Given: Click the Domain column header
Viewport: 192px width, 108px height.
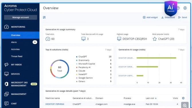Looking at the screenshot, I should click(99, 98).
